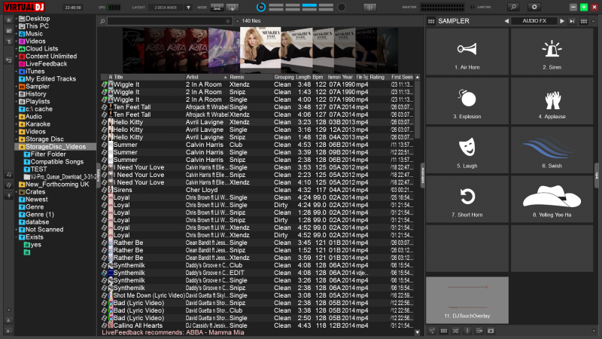Click the shuffle icon in sampler bottom toolbar
The width and height of the screenshot is (602, 339).
tap(455, 331)
